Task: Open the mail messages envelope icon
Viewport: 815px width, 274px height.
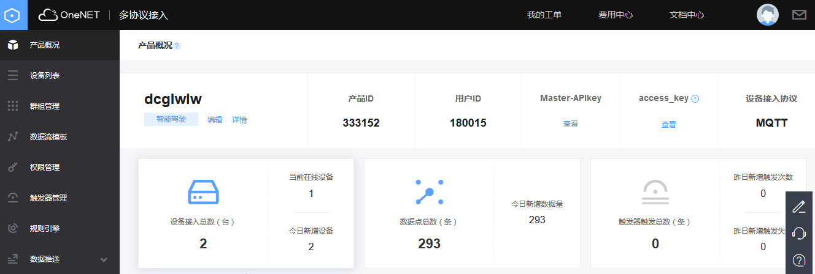Action: [799, 15]
